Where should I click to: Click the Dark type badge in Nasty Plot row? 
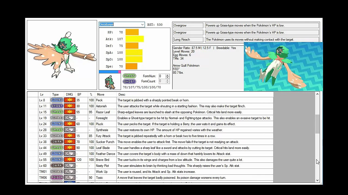tap(57, 166)
